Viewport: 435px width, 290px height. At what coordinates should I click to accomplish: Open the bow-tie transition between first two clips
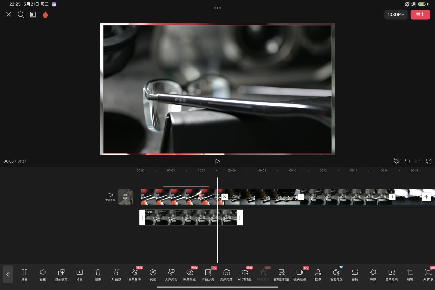pos(224,197)
